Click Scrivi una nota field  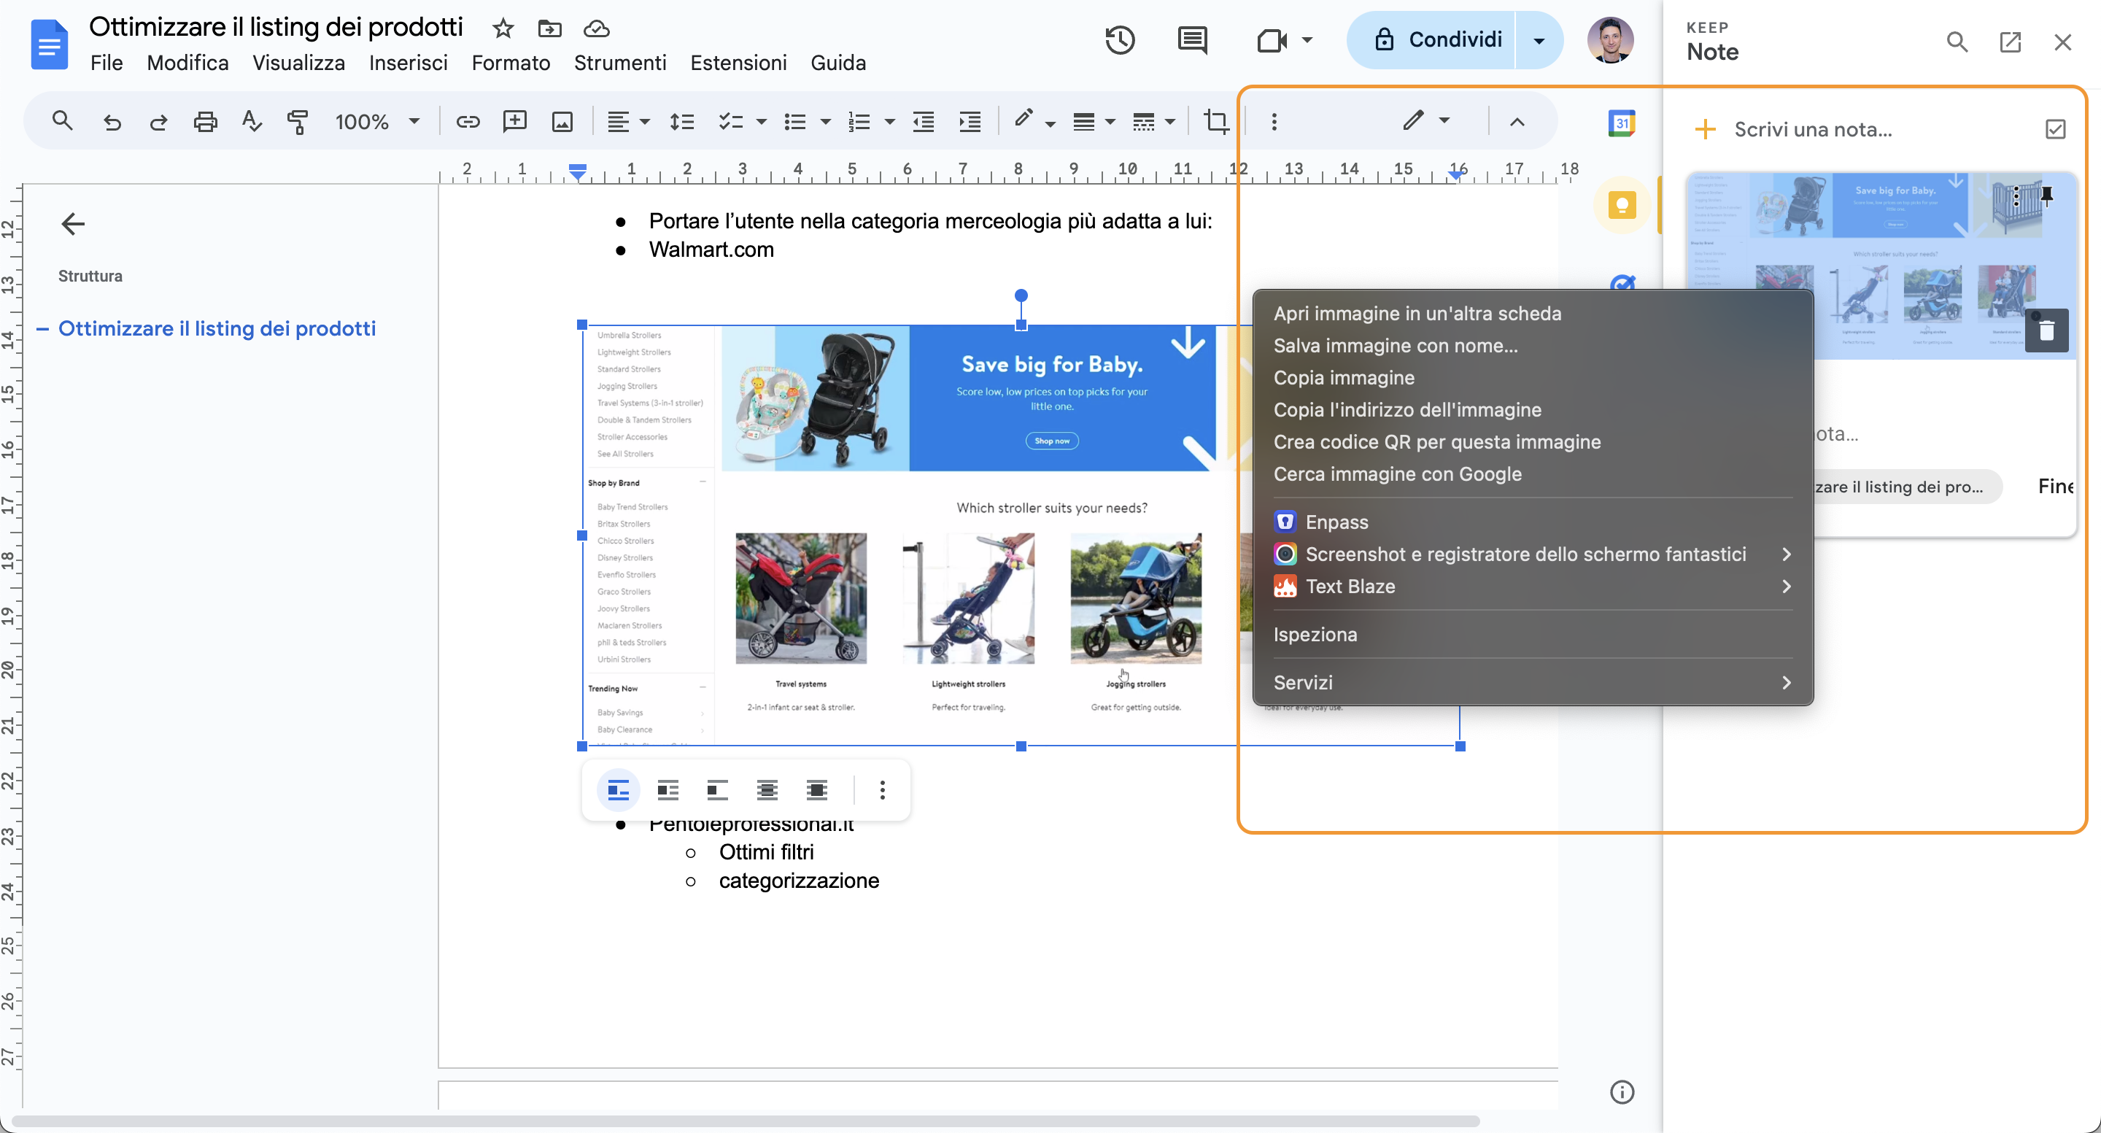[x=1812, y=130]
